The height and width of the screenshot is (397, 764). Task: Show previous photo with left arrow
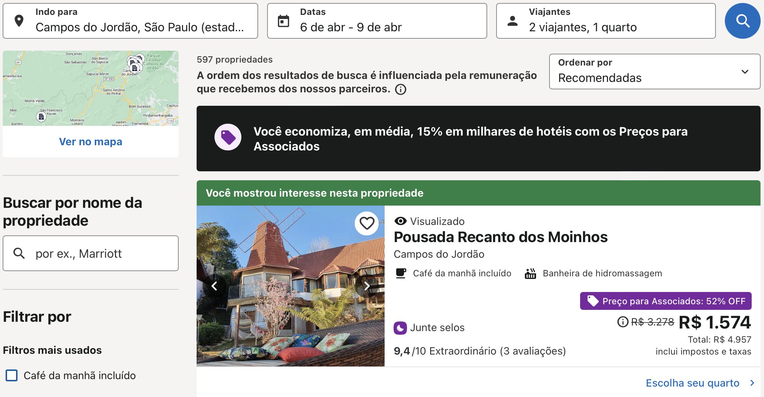pos(215,286)
